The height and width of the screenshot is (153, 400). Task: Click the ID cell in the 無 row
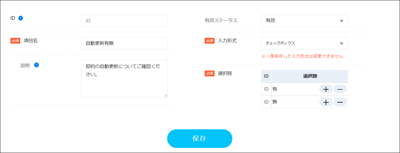tap(266, 102)
